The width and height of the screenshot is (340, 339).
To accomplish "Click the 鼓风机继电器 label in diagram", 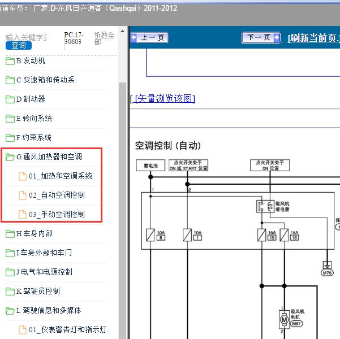I will coord(282,206).
